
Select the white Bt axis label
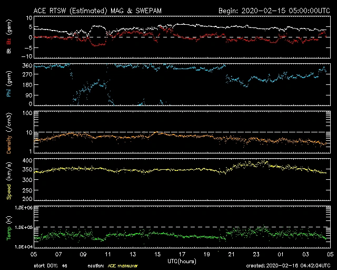(9, 51)
